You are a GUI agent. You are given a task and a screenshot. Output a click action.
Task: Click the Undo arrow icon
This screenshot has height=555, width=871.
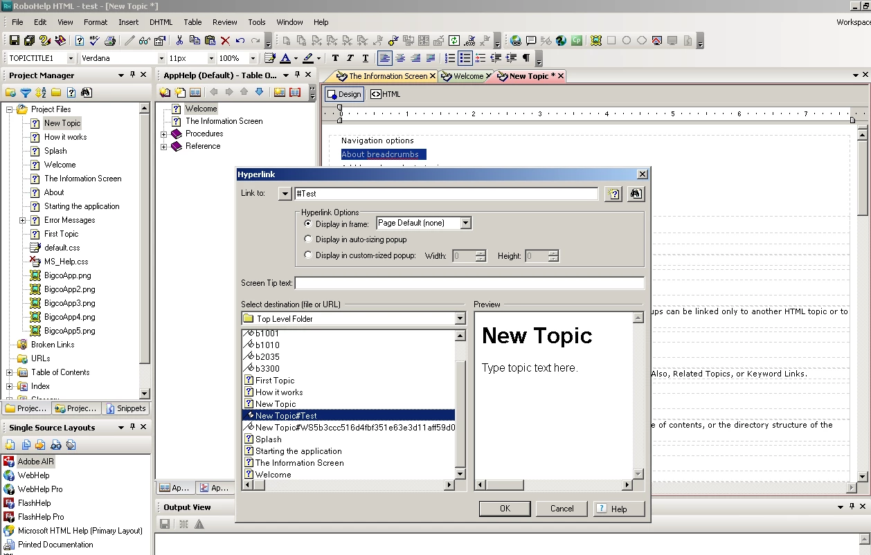point(240,41)
